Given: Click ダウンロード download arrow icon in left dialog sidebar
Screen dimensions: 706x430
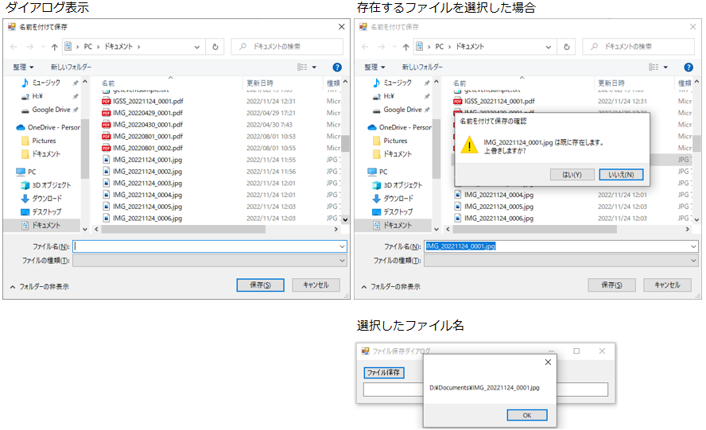Looking at the screenshot, I should click(x=25, y=199).
